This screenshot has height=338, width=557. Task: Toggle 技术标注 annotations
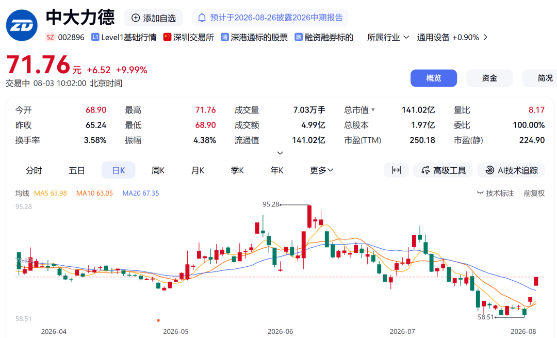click(495, 193)
